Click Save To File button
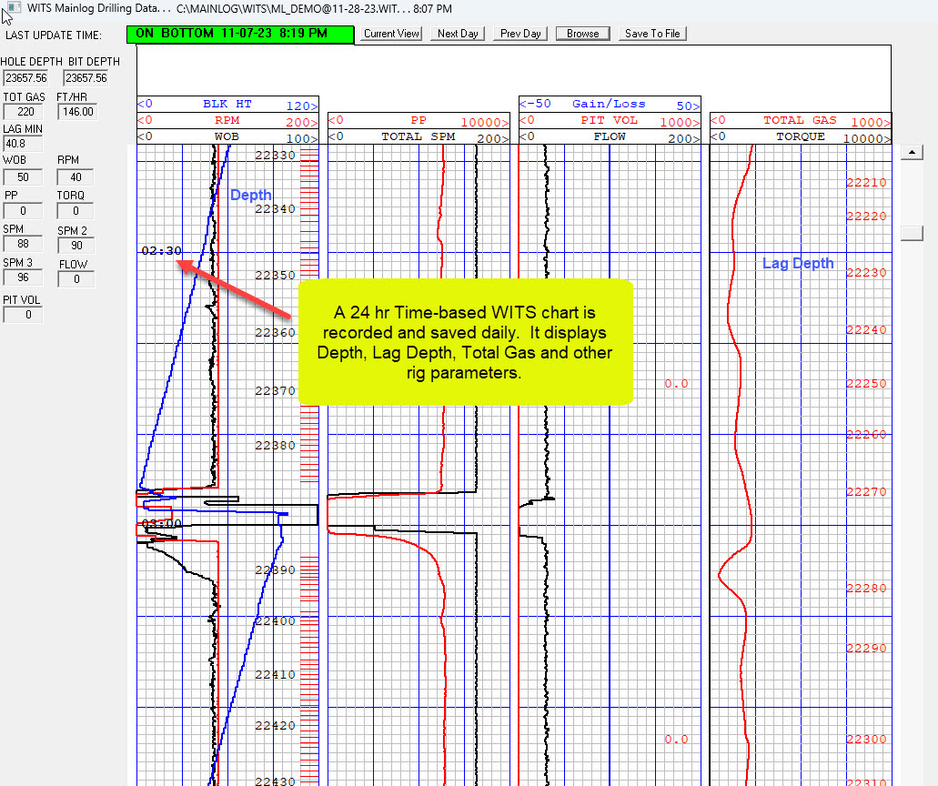Screen dimensions: 938x786 [651, 34]
